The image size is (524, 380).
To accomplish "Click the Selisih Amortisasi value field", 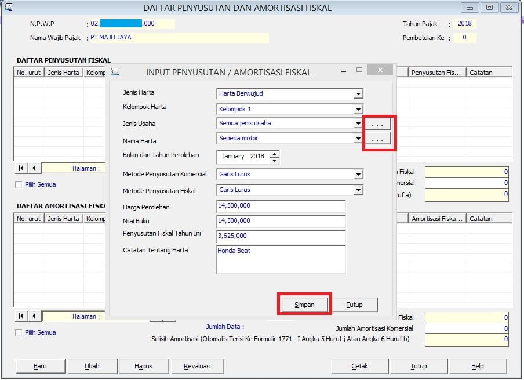I will tap(467, 340).
